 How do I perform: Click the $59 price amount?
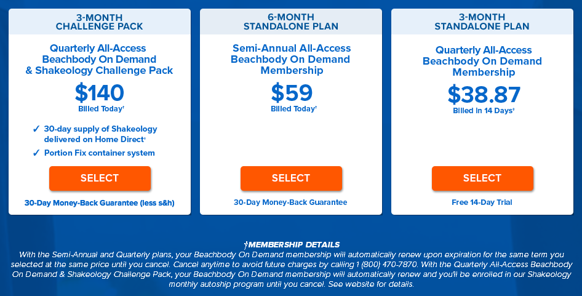coord(291,93)
